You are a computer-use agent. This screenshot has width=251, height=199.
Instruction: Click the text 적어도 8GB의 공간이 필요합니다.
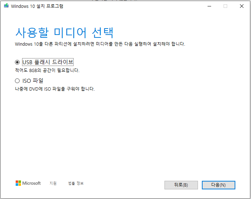point(47,70)
